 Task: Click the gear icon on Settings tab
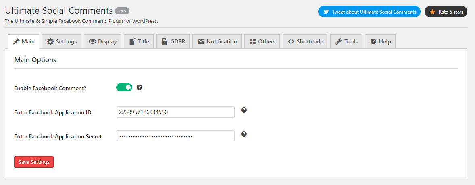coord(50,41)
